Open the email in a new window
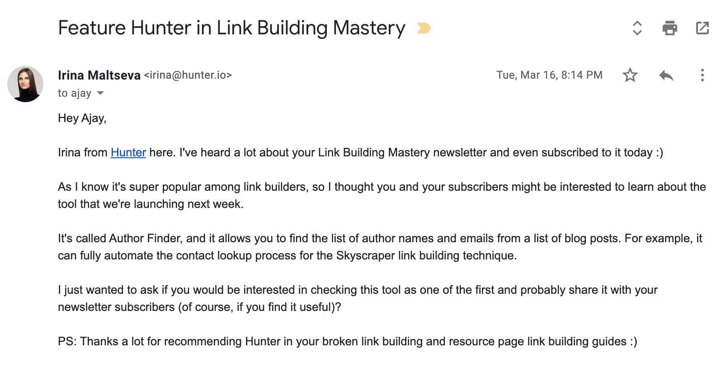 (x=702, y=28)
